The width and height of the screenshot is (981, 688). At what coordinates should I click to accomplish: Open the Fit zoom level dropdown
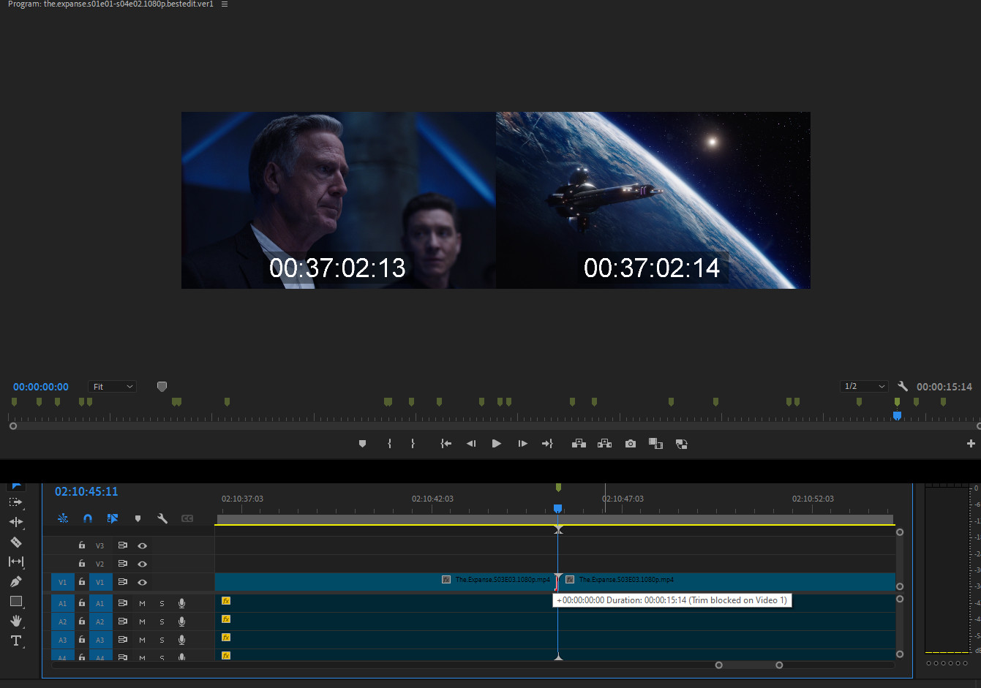click(113, 387)
